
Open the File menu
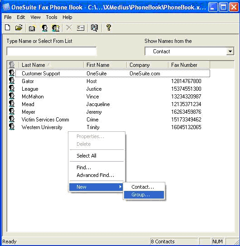coord(8,17)
